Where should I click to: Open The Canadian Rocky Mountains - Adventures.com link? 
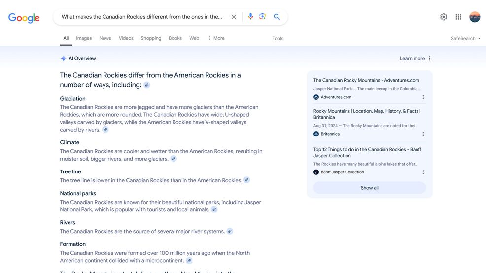pos(366,80)
